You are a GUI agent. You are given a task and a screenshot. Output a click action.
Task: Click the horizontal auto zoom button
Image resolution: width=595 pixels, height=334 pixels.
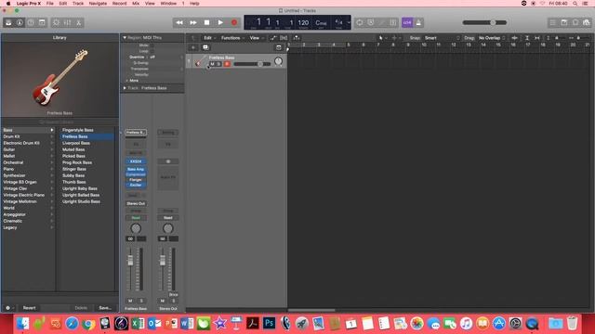point(537,38)
